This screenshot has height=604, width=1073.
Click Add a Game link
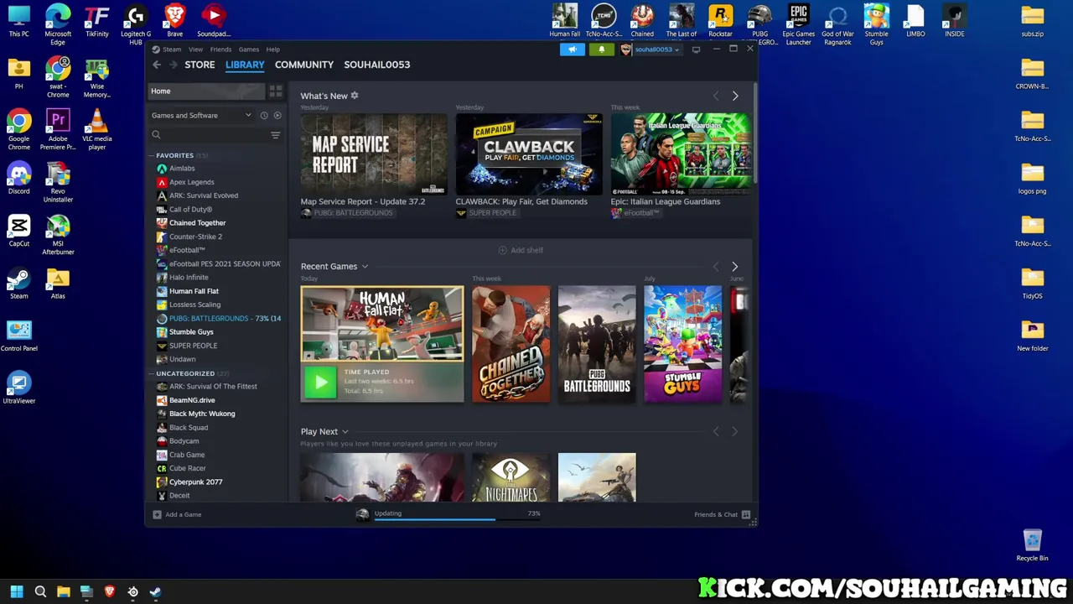click(184, 514)
